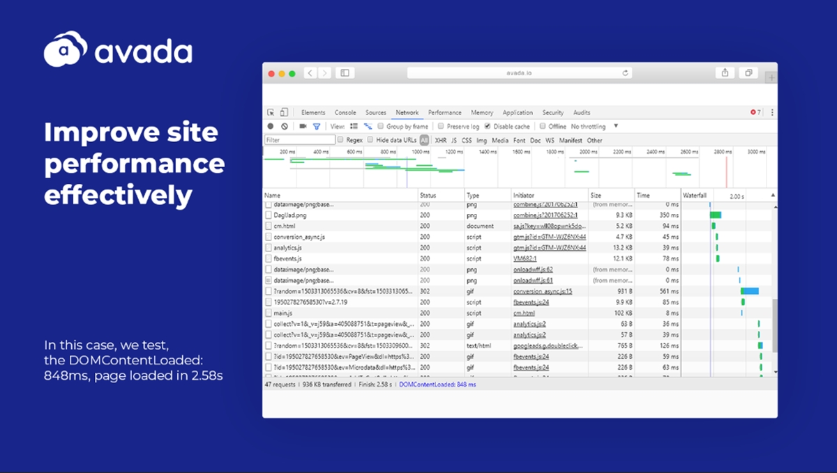Click the avada.io address bar
Screen dimensions: 837x473
click(x=519, y=73)
